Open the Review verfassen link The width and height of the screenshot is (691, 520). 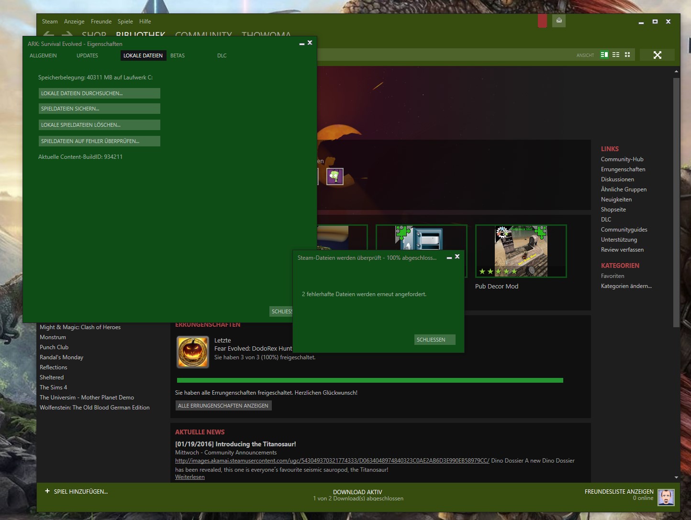622,250
